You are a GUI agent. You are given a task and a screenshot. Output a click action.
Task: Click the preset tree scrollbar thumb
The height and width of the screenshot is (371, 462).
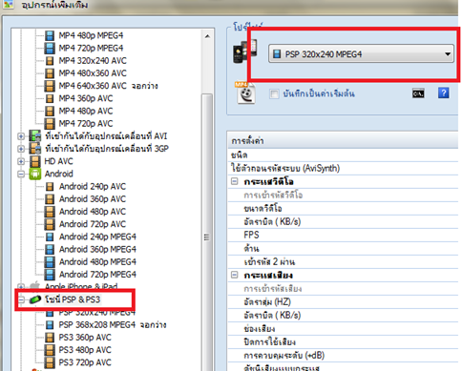[207, 237]
